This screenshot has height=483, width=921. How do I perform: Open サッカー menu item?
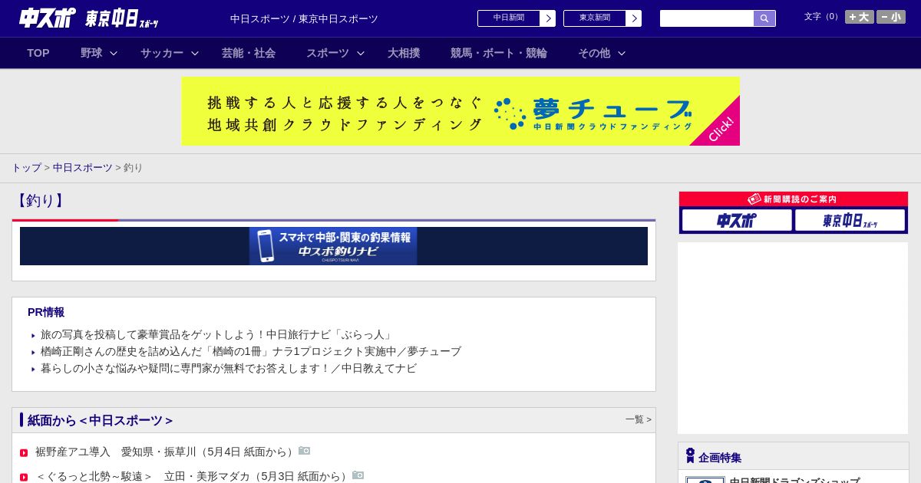pyautogui.click(x=162, y=53)
